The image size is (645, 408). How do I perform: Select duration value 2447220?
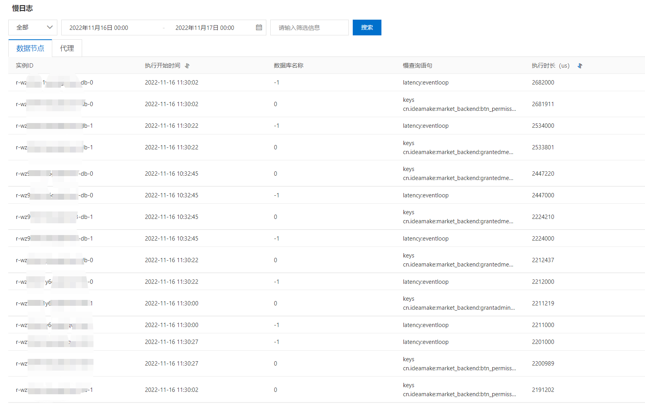[543, 174]
